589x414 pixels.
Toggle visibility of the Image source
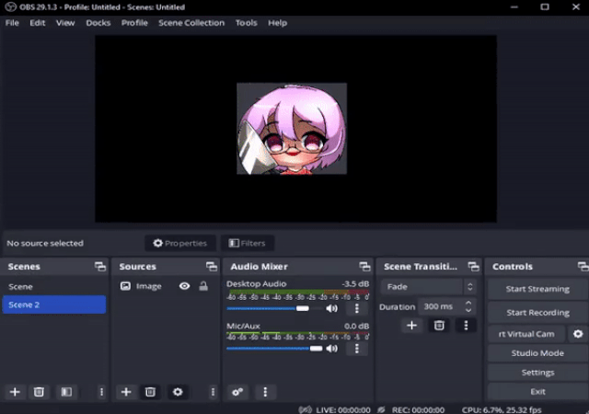(184, 286)
